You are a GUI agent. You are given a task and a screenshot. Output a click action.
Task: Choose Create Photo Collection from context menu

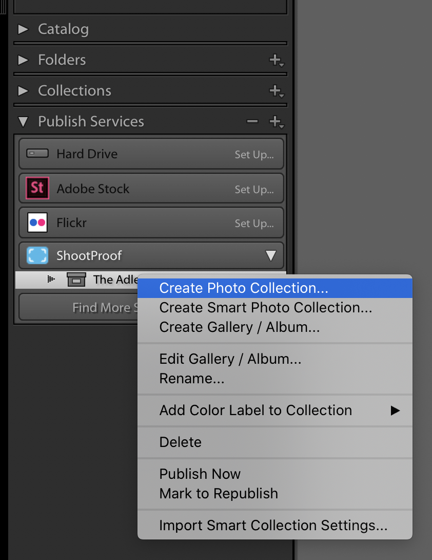[244, 288]
